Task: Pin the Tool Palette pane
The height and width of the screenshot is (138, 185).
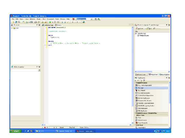Action: [166, 78]
